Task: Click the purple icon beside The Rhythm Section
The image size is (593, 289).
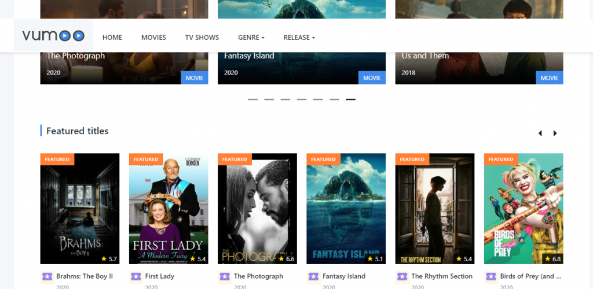Action: [x=402, y=276]
